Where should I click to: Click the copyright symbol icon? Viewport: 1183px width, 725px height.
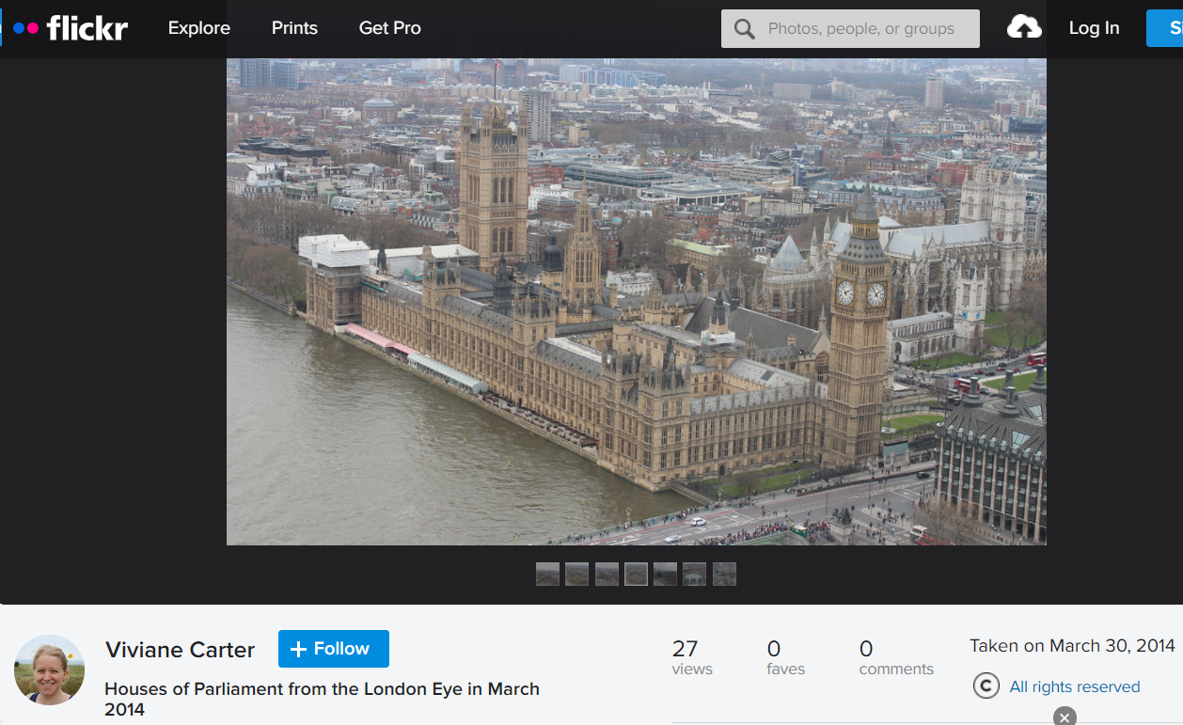tap(986, 686)
